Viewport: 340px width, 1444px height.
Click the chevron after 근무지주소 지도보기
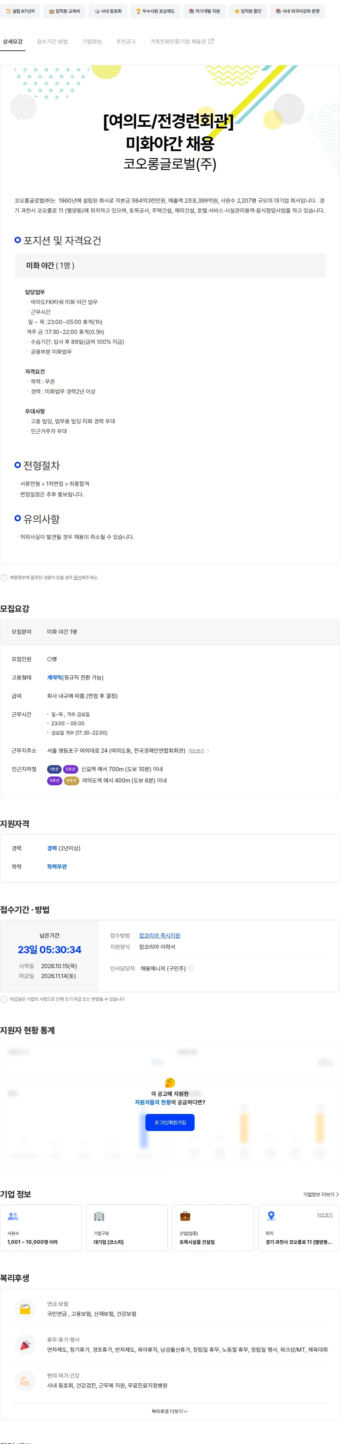coord(209,751)
